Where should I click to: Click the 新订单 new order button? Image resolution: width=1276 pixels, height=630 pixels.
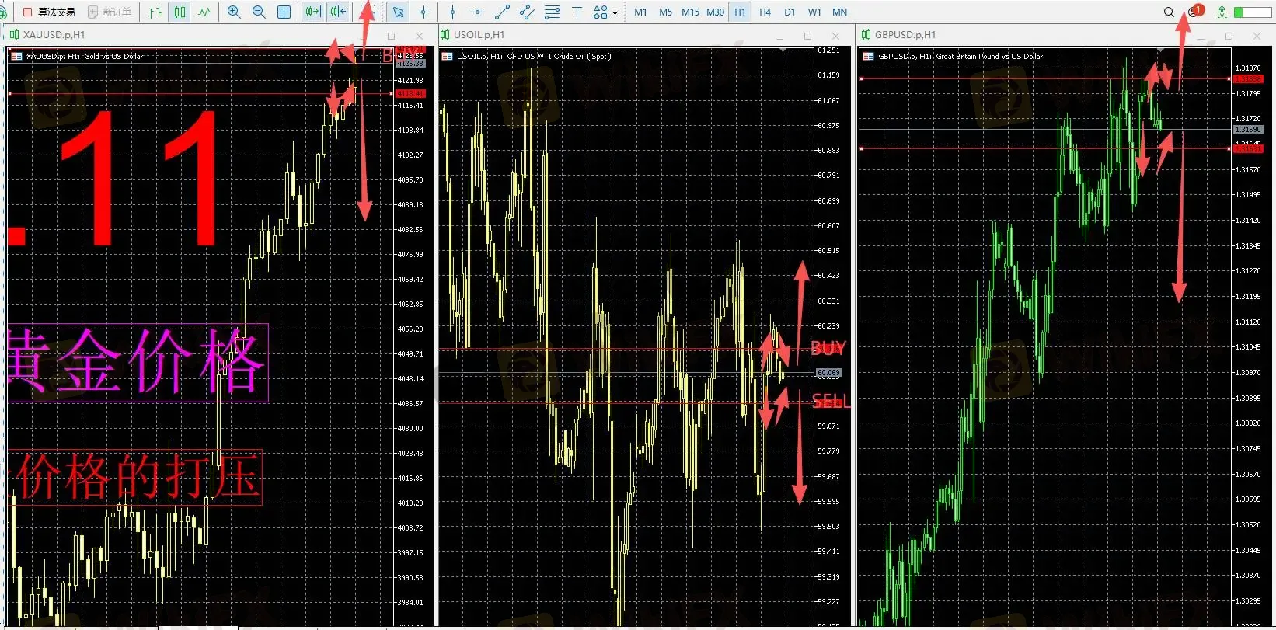[x=110, y=12]
